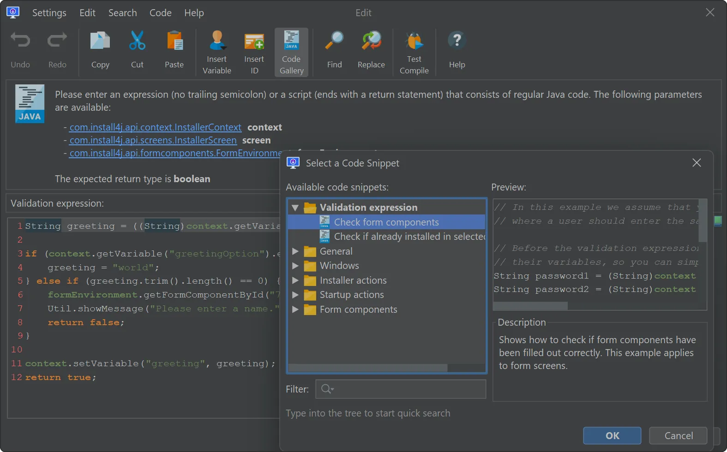Open the InstallerScreen API link
Image resolution: width=727 pixels, height=452 pixels.
[x=153, y=140]
